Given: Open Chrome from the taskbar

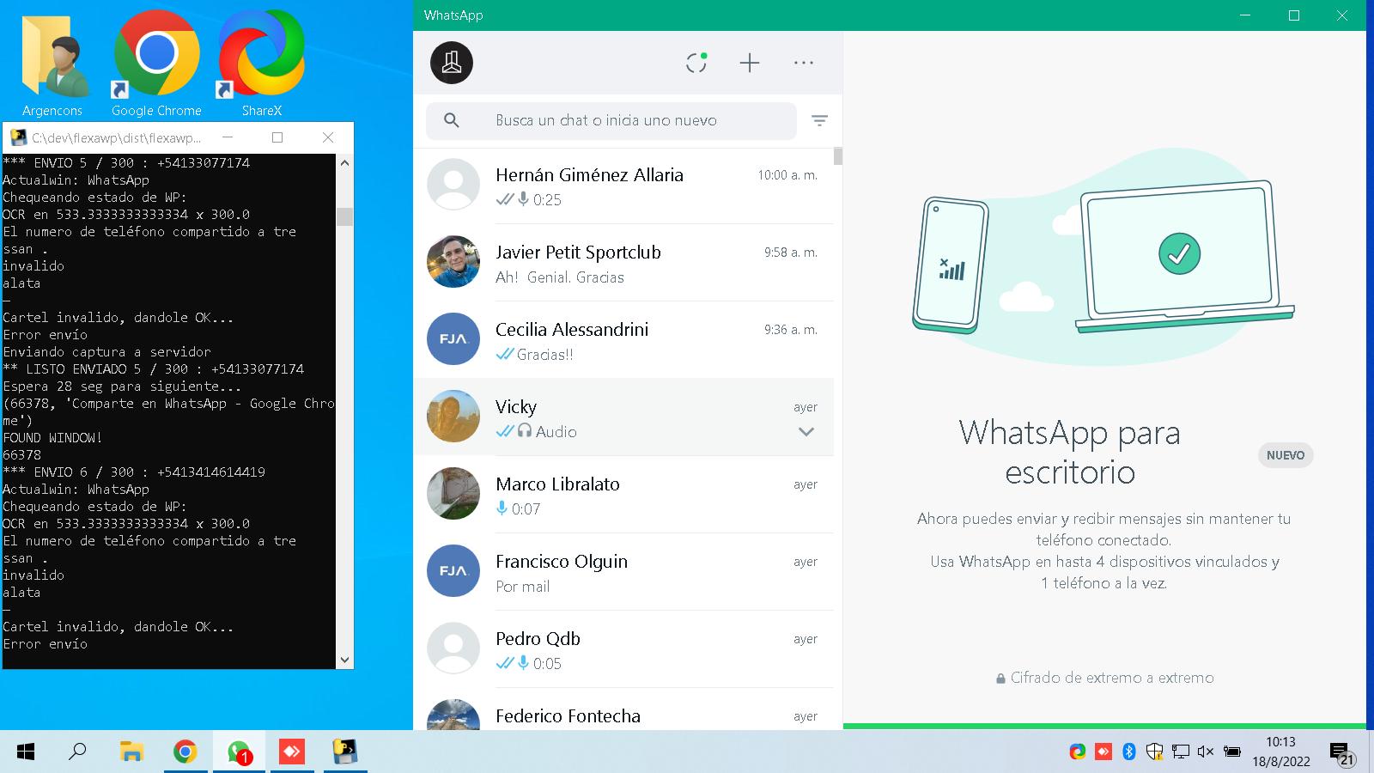Looking at the screenshot, I should tap(185, 752).
